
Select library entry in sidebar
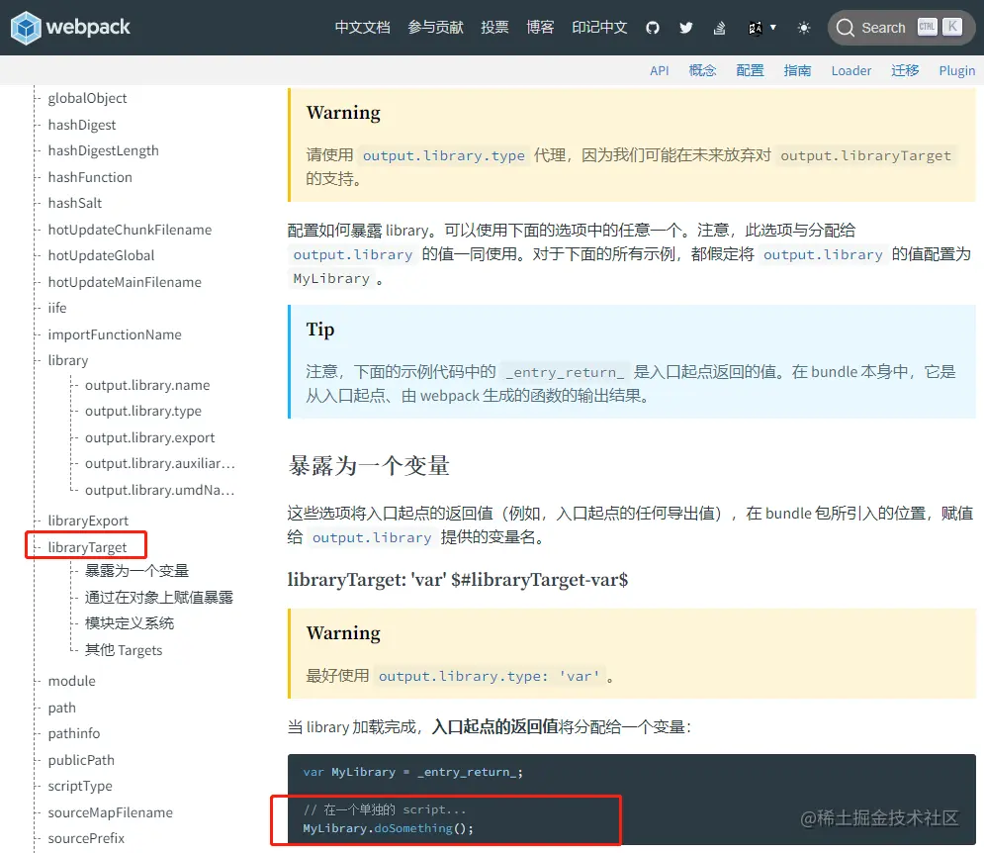(68, 360)
